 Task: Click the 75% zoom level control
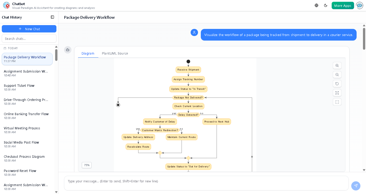click(x=86, y=165)
